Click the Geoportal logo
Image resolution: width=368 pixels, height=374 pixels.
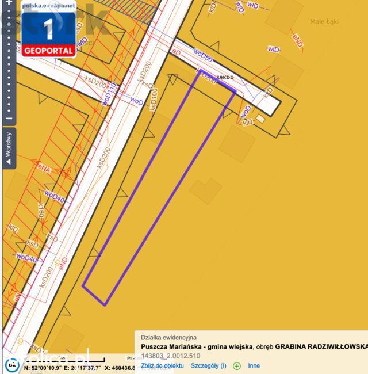[49, 29]
